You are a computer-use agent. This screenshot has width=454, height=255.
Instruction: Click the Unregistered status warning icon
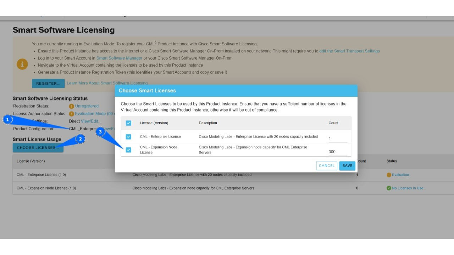tap(71, 106)
